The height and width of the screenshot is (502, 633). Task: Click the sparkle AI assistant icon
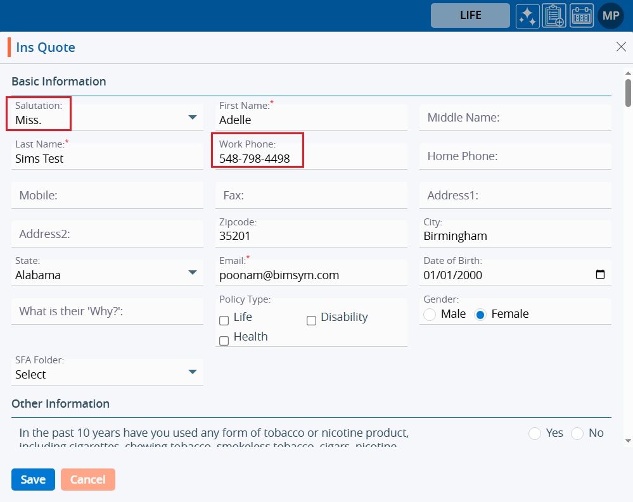527,16
